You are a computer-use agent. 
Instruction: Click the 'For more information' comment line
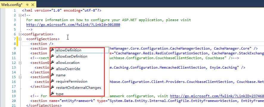[108, 20]
